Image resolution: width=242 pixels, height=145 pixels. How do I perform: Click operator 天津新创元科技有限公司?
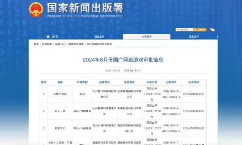tap(129, 111)
